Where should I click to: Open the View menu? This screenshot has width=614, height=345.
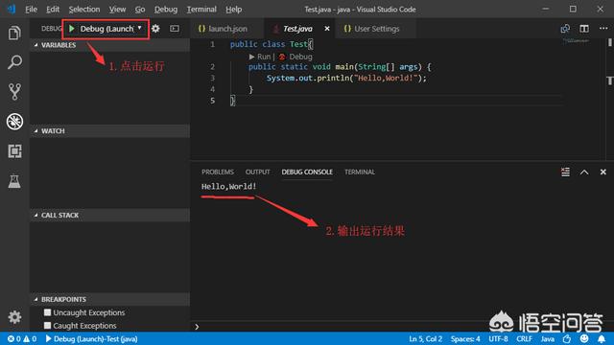(117, 9)
